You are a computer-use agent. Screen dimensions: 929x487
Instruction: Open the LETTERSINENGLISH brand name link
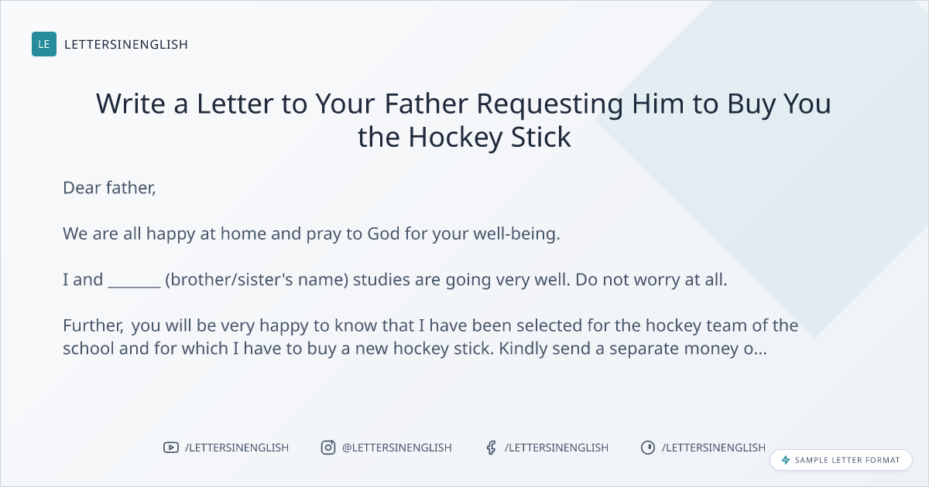126,44
